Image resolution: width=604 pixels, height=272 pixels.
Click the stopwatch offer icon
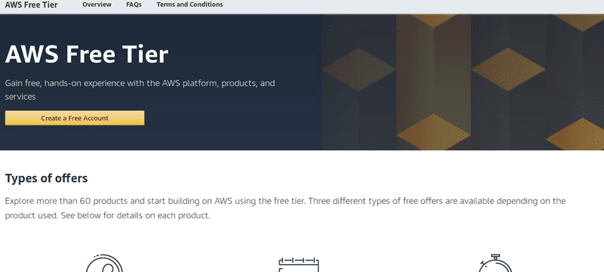coord(495,263)
